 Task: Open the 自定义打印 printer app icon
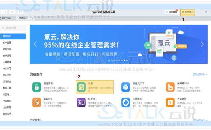tap(126, 87)
